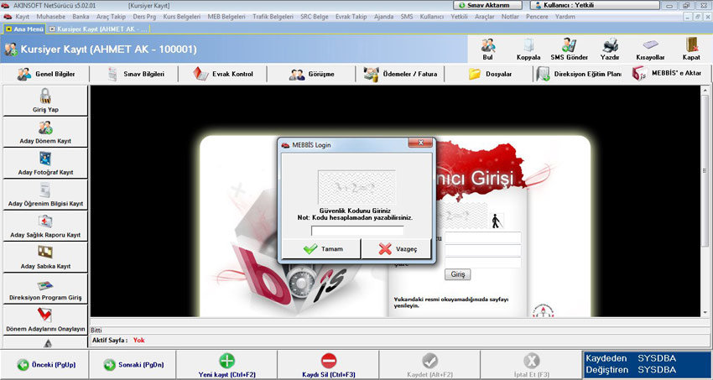
Task: Open the Kayıt menu
Action: (x=23, y=17)
